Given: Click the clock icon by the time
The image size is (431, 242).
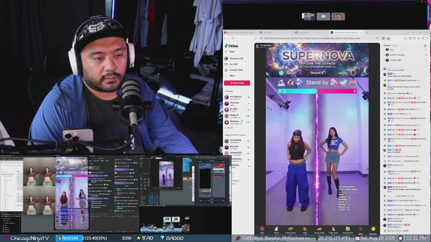Looking at the screenshot, I should tap(400, 238).
